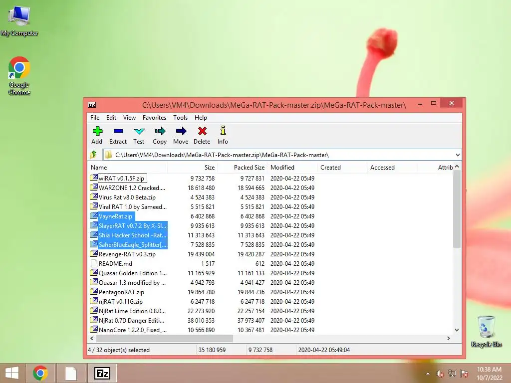Launch Chrome from the taskbar
Image resolution: width=511 pixels, height=383 pixels.
(x=40, y=373)
